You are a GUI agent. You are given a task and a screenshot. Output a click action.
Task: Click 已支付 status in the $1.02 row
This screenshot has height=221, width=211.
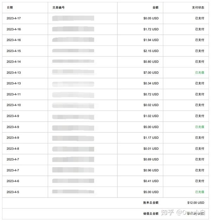(199, 116)
